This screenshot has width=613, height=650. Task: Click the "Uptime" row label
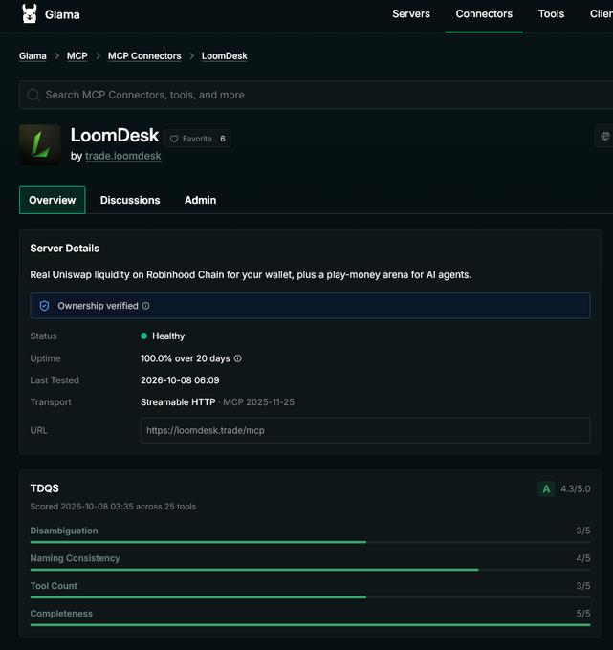[45, 358]
